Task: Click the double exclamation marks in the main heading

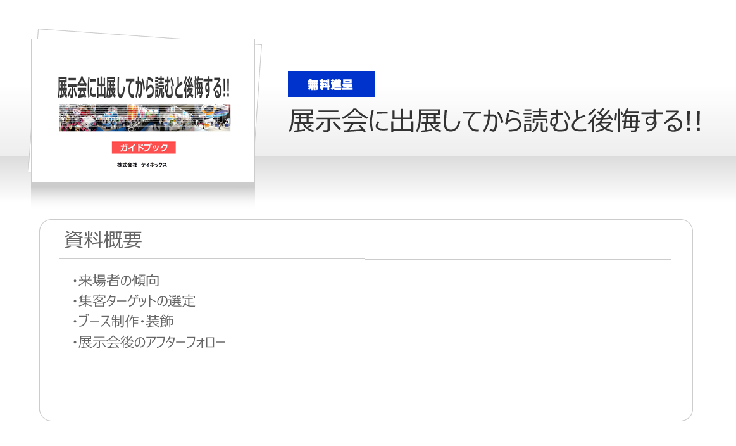Action: [694, 121]
